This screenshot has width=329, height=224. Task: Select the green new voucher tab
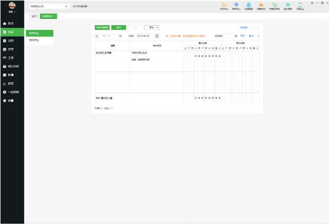[47, 16]
